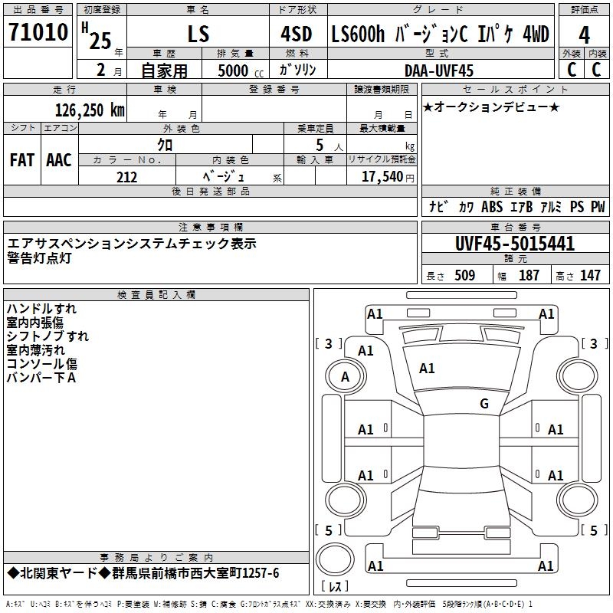The image size is (613, 613).
Task: Click the sales point ★オークションデビュー★
Action: (x=491, y=107)
